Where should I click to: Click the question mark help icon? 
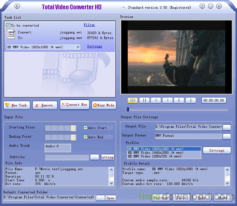(202, 6)
